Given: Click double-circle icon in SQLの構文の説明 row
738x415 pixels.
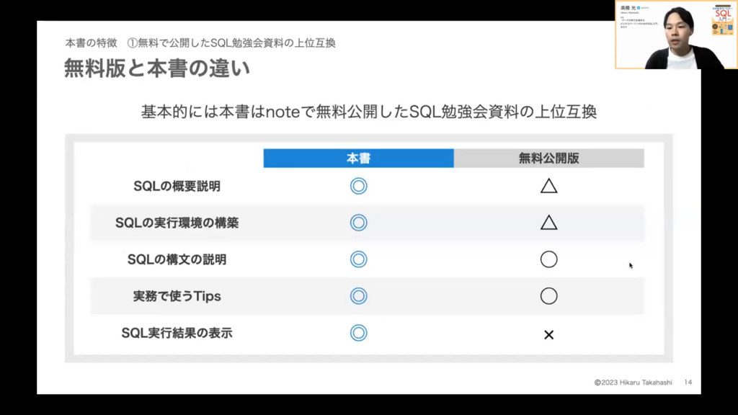Looking at the screenshot, I should point(358,259).
